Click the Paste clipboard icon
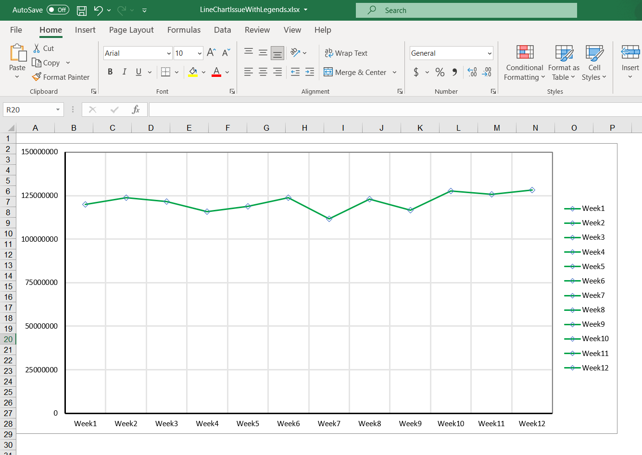Image resolution: width=642 pixels, height=455 pixels. pyautogui.click(x=18, y=53)
